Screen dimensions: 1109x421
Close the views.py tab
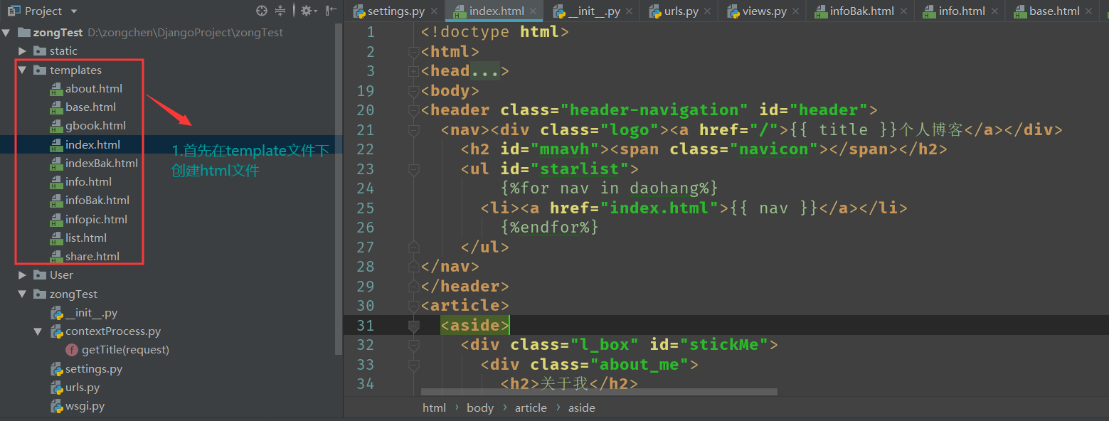coord(796,11)
